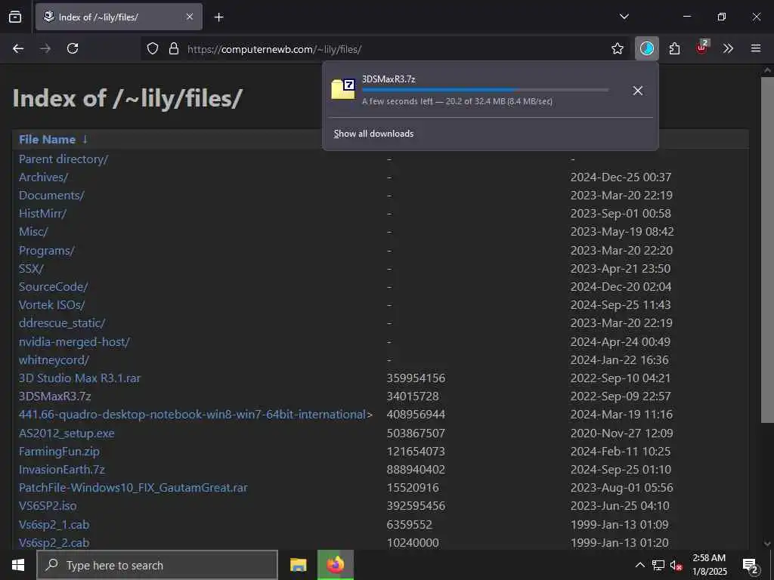The image size is (774, 580).
Task: Open the Firefox hamburger application menu
Action: pyautogui.click(x=755, y=48)
